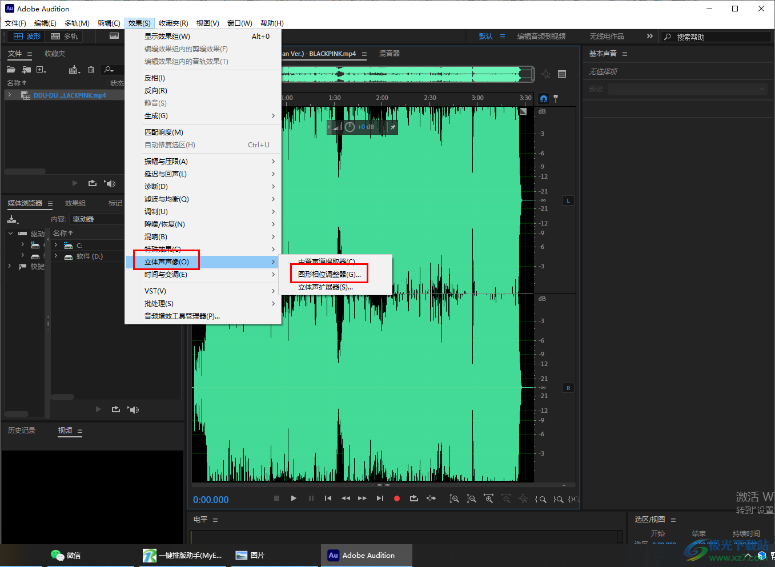775x567 pixels.
Task: Click the media browser shortcut download icon
Action: click(13, 219)
